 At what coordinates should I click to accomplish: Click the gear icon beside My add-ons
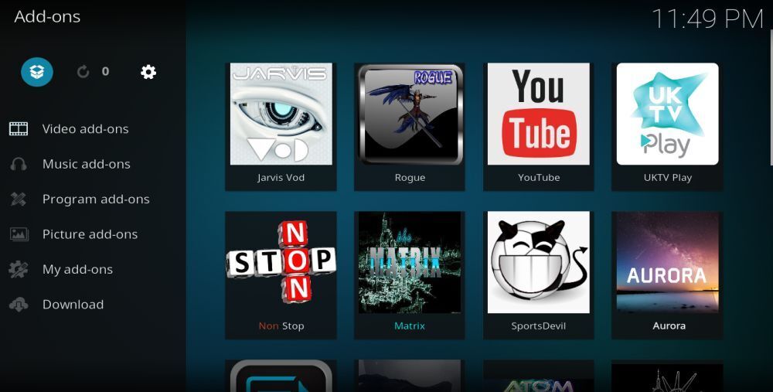(x=19, y=269)
